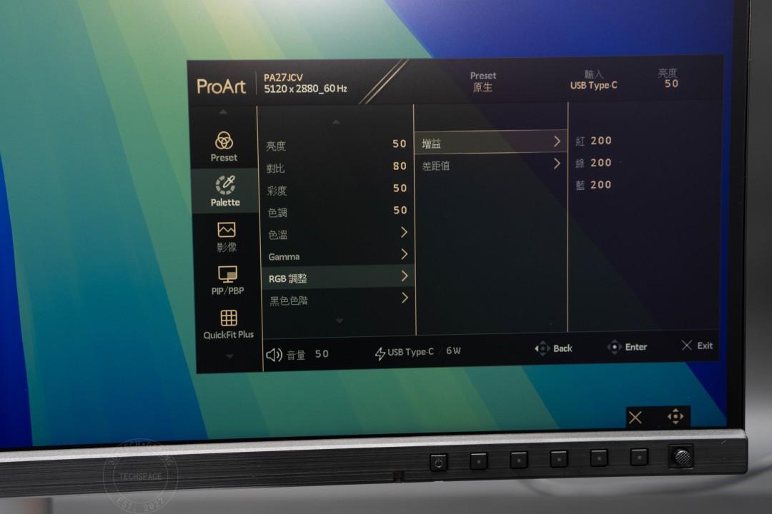Click the up arrow above sidebar menu
Image resolution: width=772 pixels, height=514 pixels.
[223, 111]
